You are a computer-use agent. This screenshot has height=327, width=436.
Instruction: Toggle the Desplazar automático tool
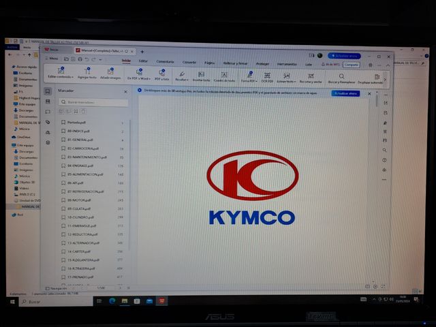coord(371,79)
